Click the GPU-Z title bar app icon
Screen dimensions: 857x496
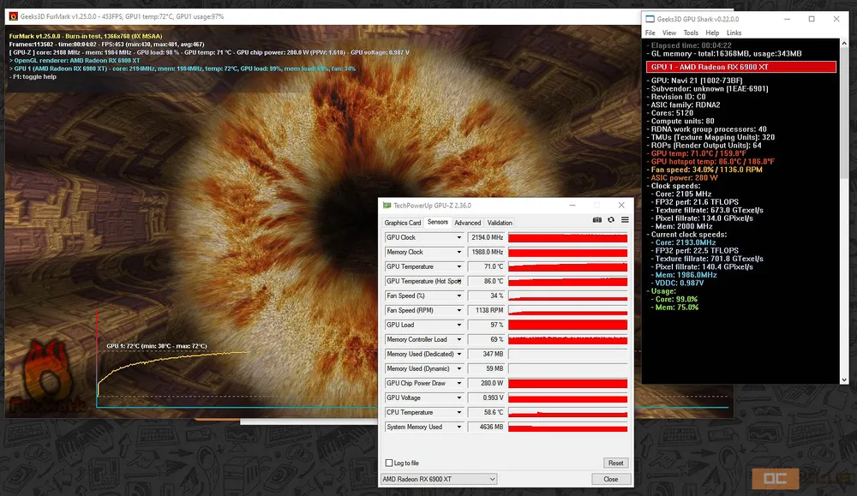(x=387, y=206)
